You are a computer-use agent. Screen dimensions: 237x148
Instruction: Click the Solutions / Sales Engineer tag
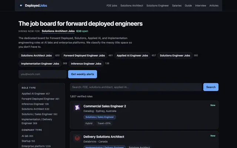tap(100, 117)
